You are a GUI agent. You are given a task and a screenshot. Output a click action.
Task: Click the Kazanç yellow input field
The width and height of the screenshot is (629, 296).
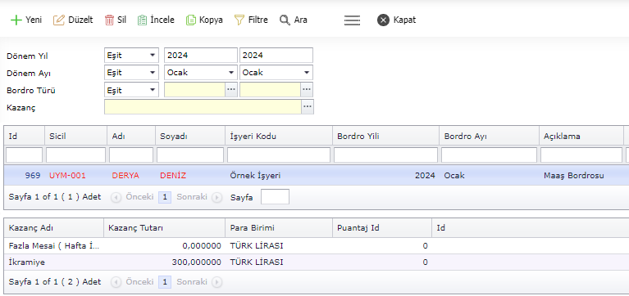(203, 107)
